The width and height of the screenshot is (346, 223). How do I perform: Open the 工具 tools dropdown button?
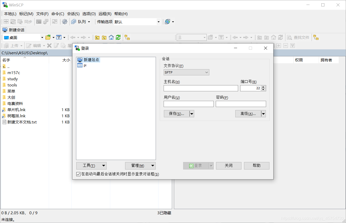91,166
